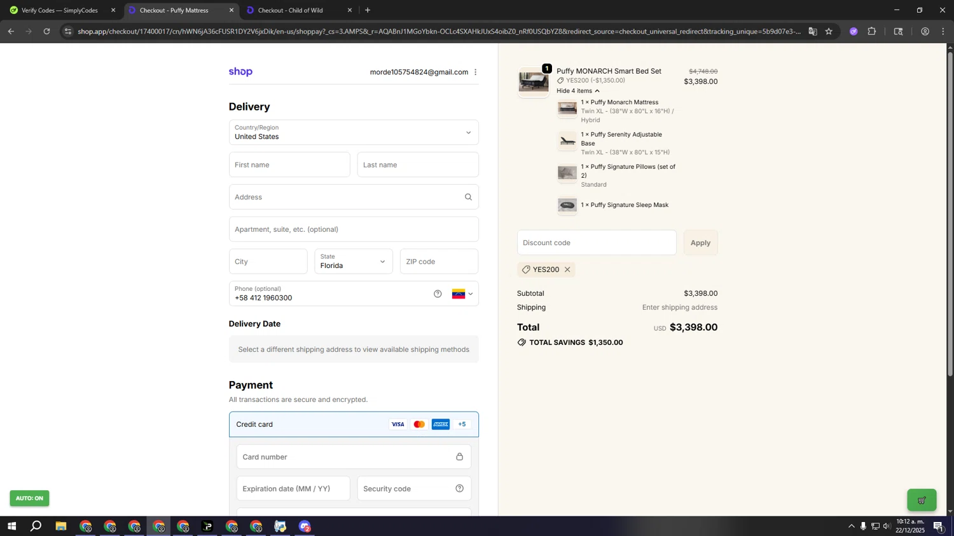The width and height of the screenshot is (954, 536).
Task: Click the Puffy MONARCH bed set thumbnail
Action: pyautogui.click(x=534, y=83)
